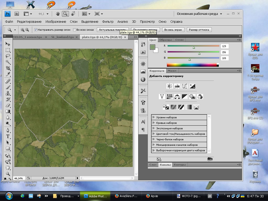Image resolution: width=268 pixels, height=201 pixels.
Task: Select the Horizontal Type tool
Action: pos(8,136)
